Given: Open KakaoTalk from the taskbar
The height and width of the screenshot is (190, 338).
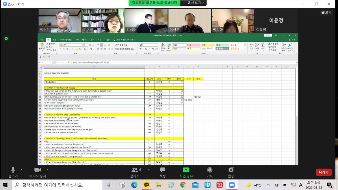Looking at the screenshot, I should click(x=146, y=185).
